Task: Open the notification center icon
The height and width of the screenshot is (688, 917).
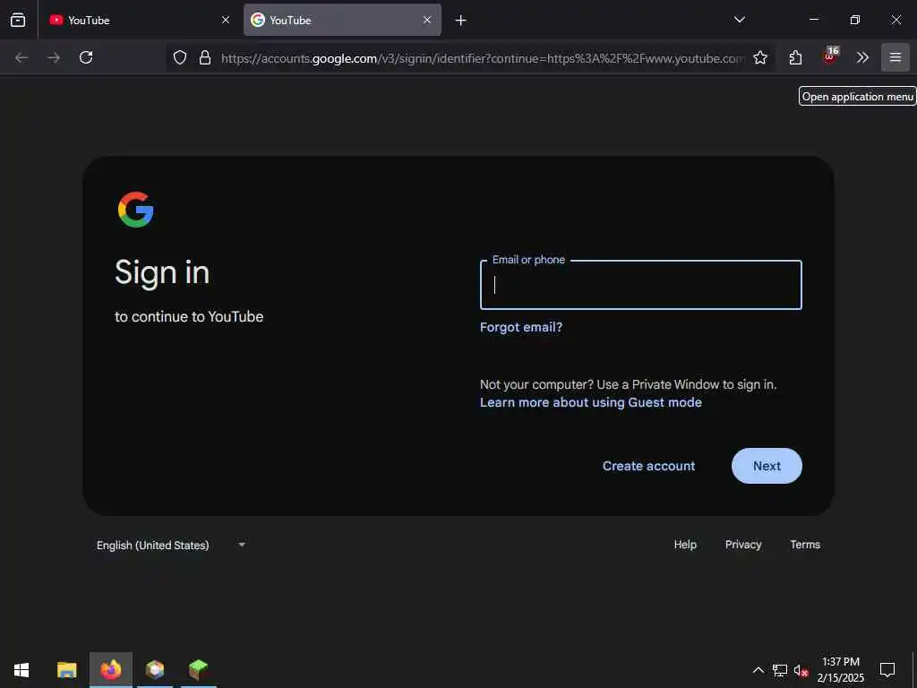Action: pos(887,670)
